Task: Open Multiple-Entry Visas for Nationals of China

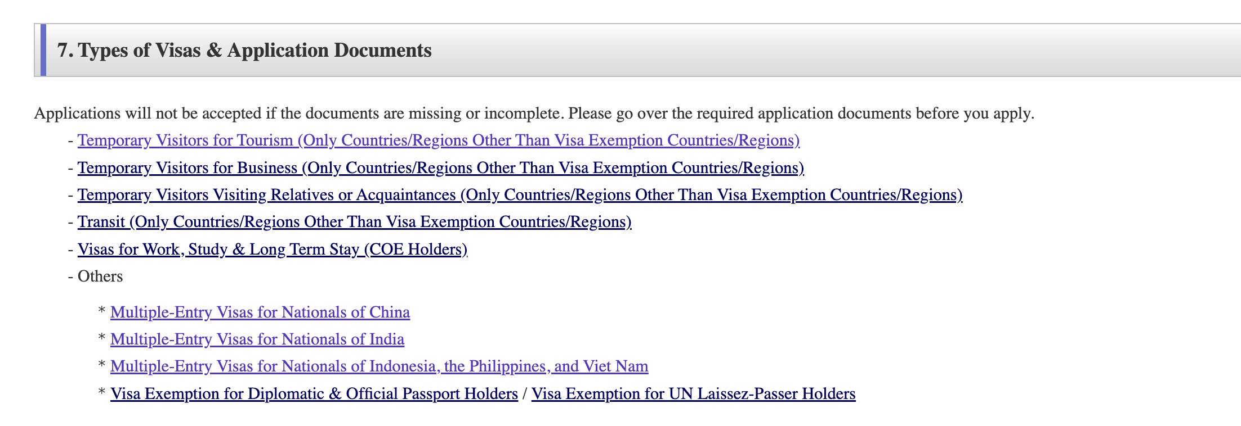Action: tap(260, 312)
